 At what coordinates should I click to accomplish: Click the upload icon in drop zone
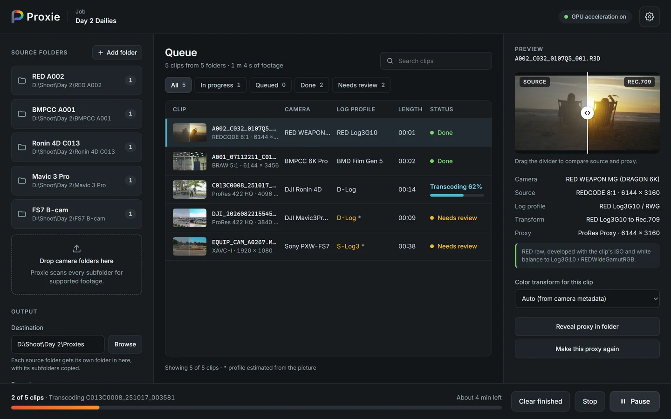tap(76, 249)
